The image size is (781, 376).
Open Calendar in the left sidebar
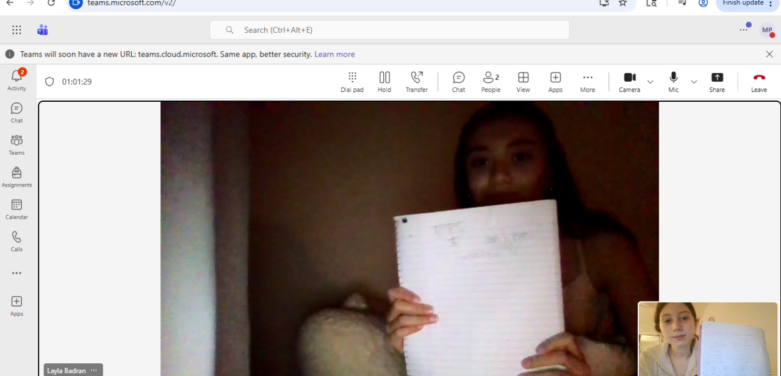click(x=16, y=209)
